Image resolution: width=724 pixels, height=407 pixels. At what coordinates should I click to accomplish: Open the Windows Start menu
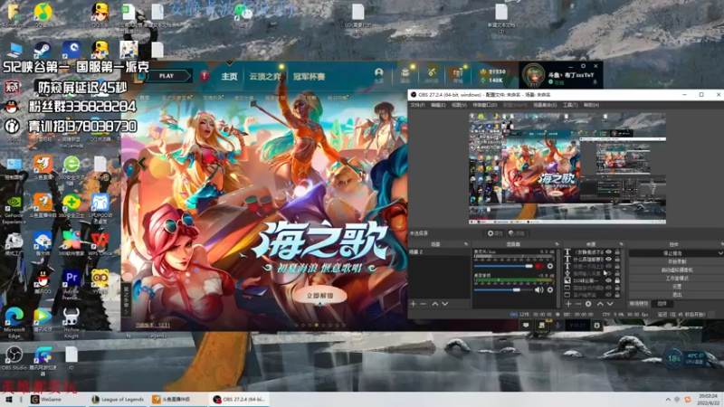point(8,400)
